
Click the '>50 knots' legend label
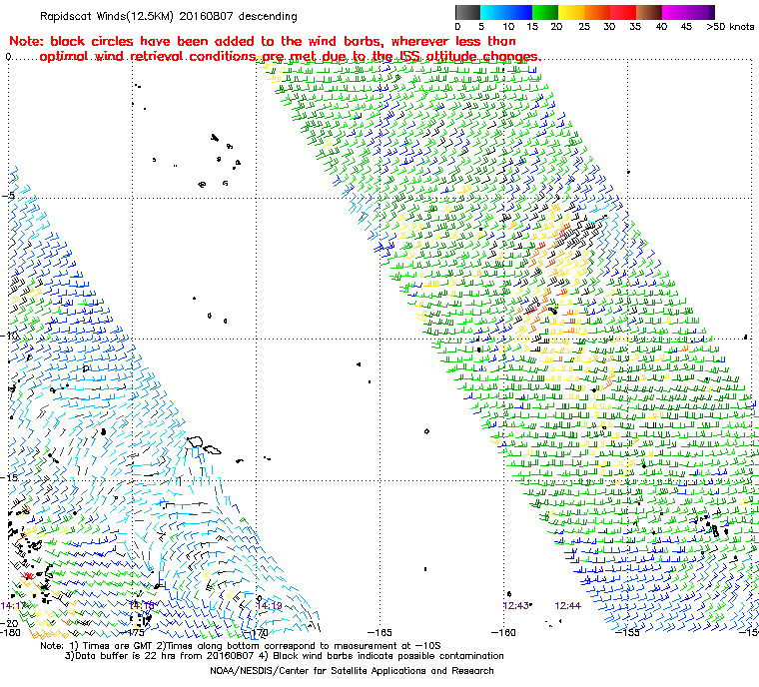point(730,27)
